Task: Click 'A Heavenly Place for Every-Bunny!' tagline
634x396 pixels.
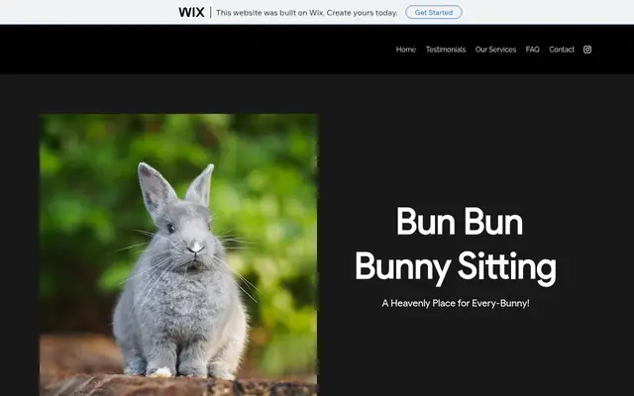Action: click(456, 303)
